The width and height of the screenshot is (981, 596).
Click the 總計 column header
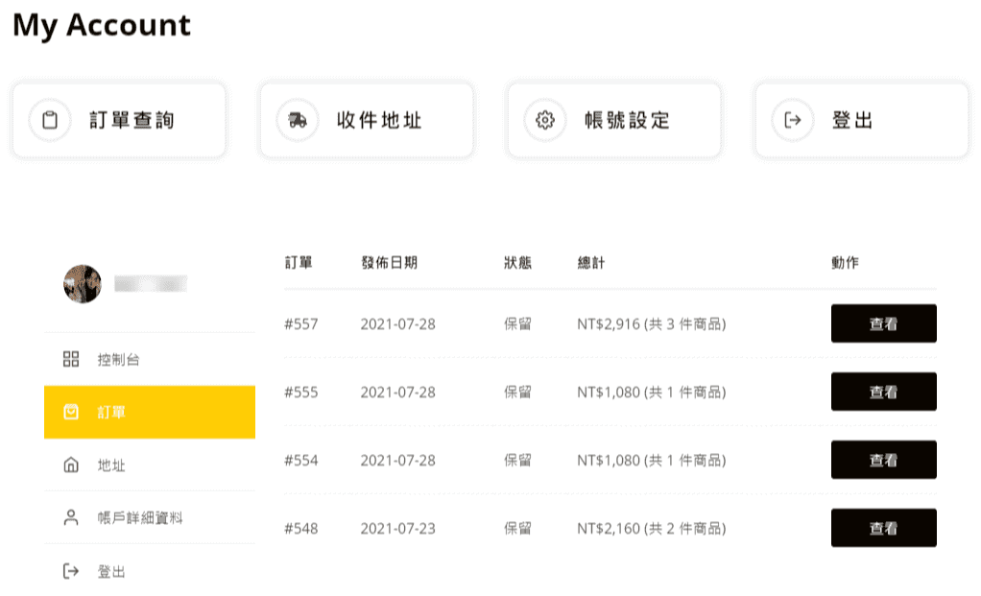click(x=591, y=263)
